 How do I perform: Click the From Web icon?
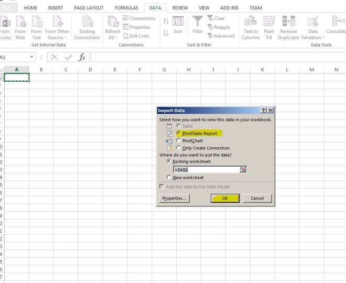pos(20,22)
